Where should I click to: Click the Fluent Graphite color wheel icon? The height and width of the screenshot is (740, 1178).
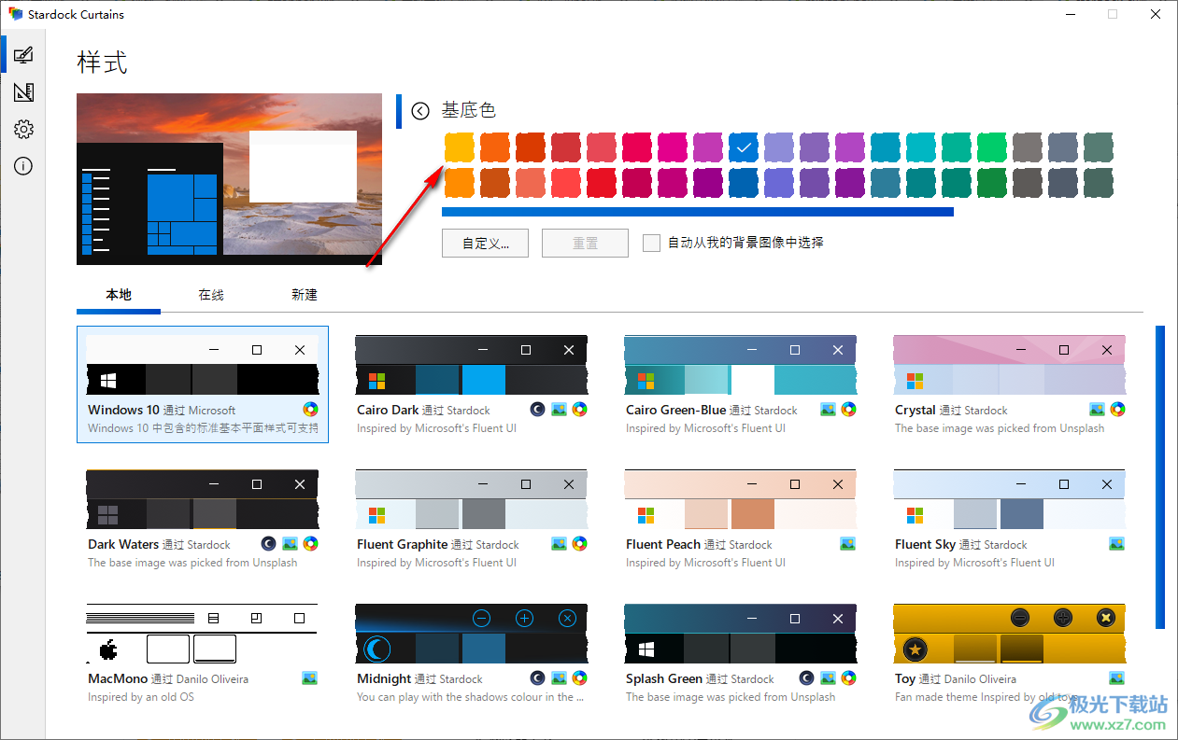tap(579, 543)
